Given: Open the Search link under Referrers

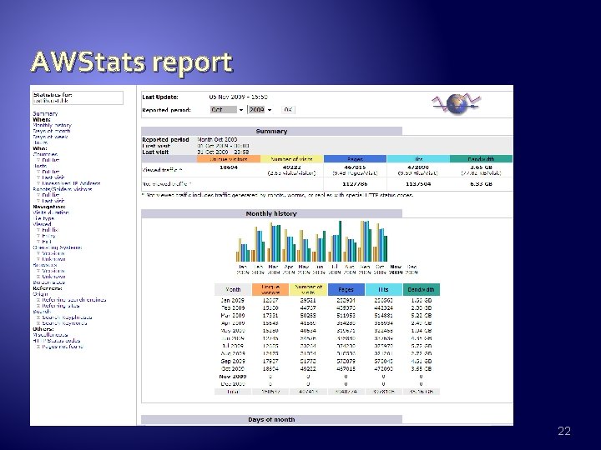Looking at the screenshot, I should tap(42, 312).
